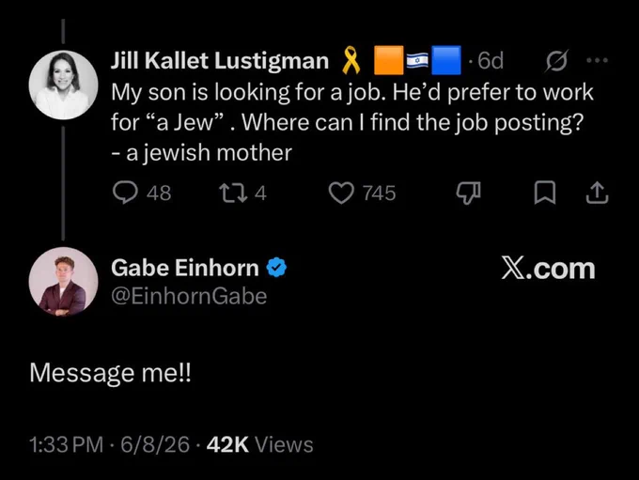
Task: Click the yellow ribbon emoji
Action: (351, 60)
